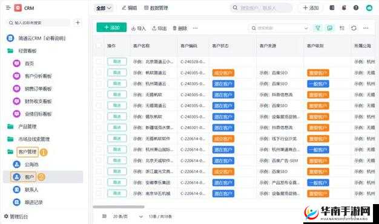Click the 导入 import button
The height and width of the screenshot is (224, 379).
139,28
